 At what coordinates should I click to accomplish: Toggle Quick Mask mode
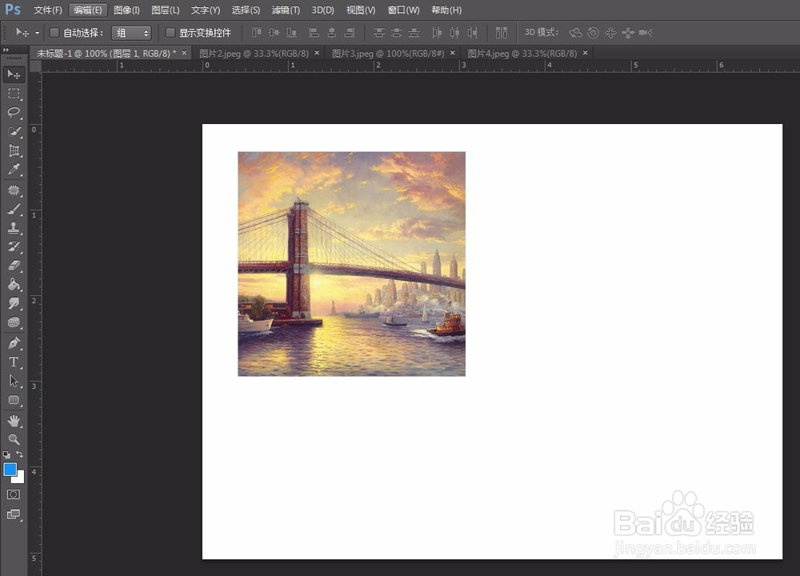click(14, 494)
